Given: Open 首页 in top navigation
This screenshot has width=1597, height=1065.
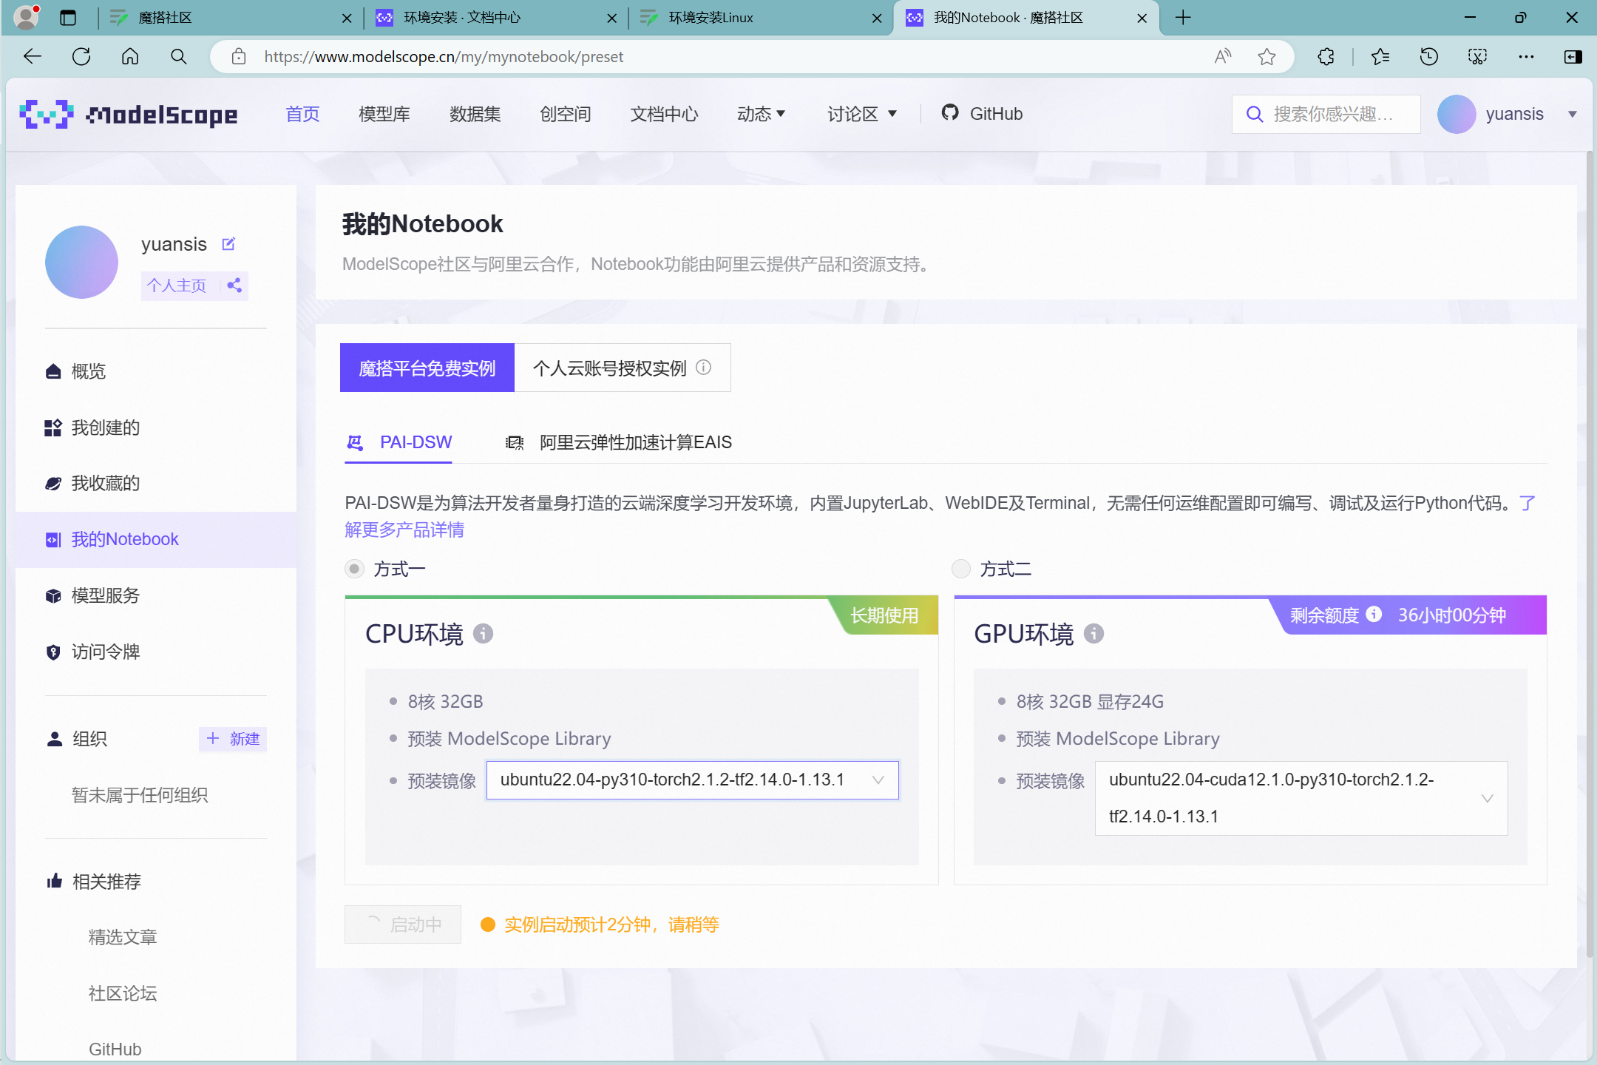Looking at the screenshot, I should (302, 114).
